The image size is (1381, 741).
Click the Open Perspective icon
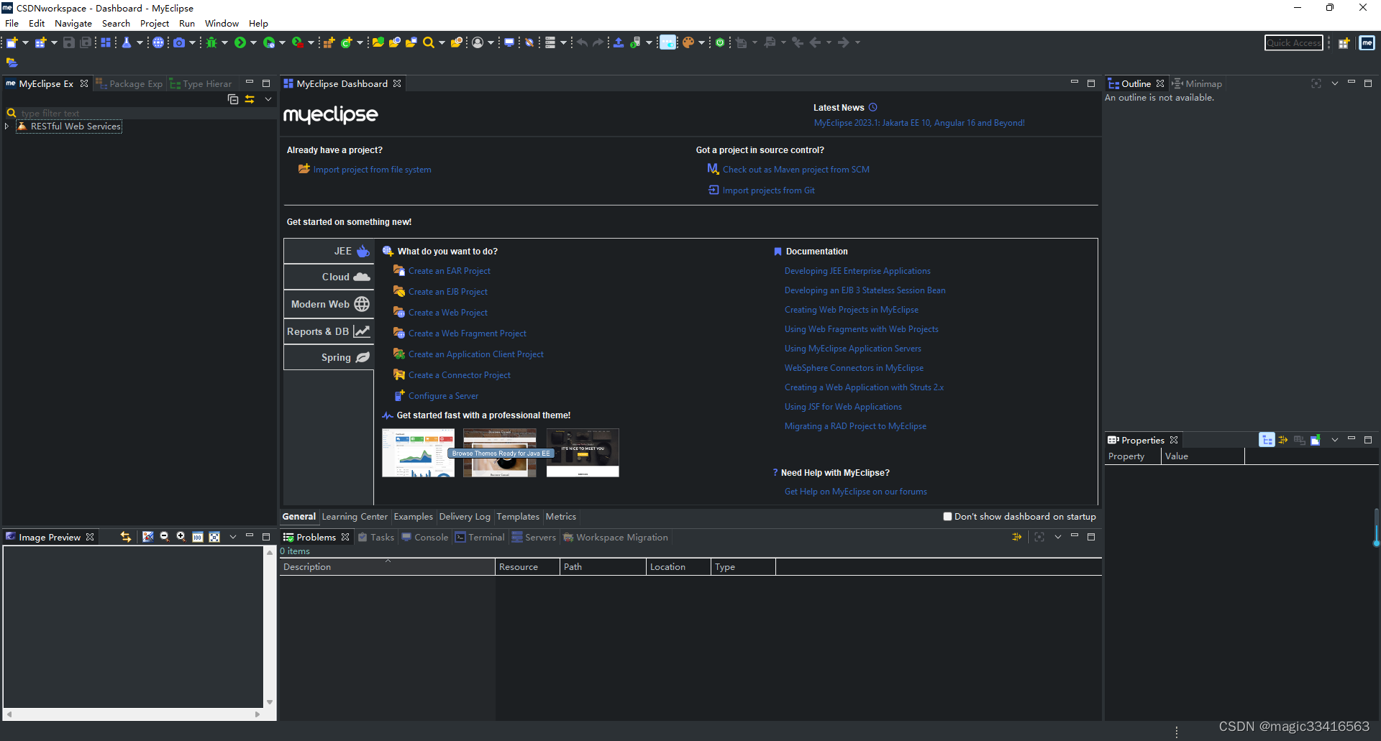pos(1344,43)
